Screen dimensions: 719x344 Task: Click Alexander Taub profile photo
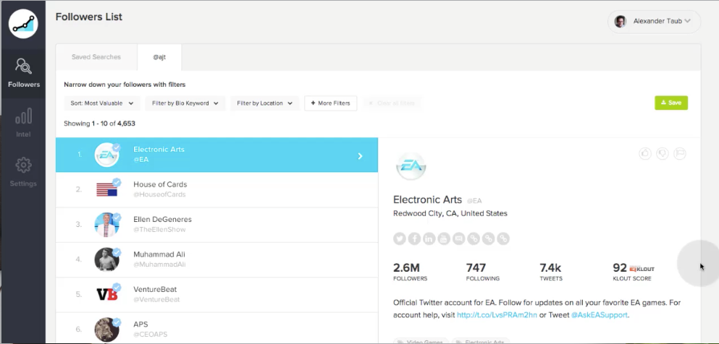620,21
